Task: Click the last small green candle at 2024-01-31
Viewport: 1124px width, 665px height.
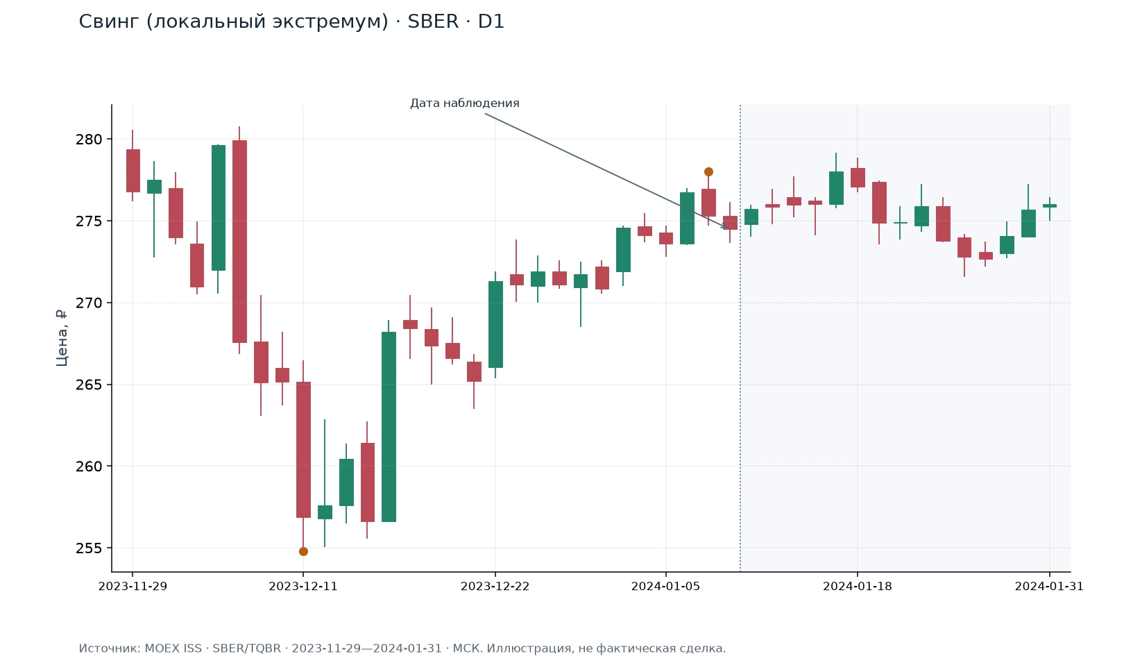Action: tap(1049, 205)
